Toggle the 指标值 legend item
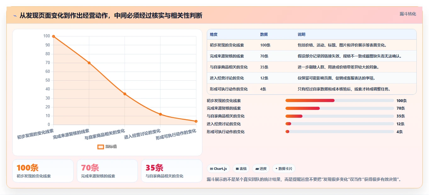 point(107,147)
